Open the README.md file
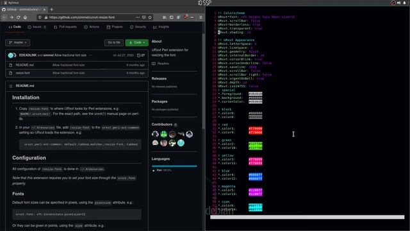The height and width of the screenshot is (231, 410). coord(24,65)
